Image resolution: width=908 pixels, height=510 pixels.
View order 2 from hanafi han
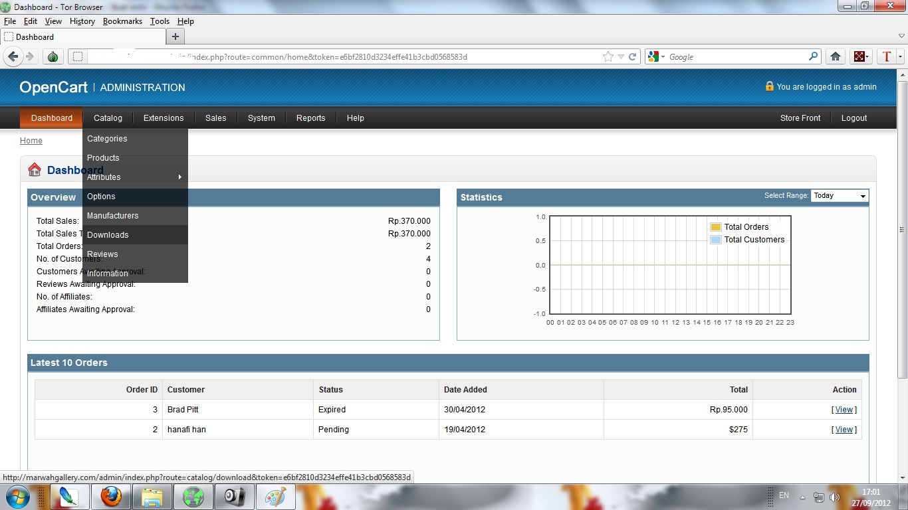coord(844,430)
